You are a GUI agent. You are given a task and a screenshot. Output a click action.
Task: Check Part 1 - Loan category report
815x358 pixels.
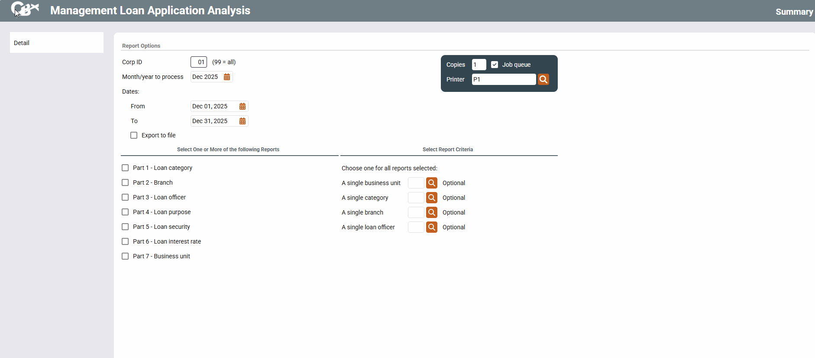pos(125,168)
